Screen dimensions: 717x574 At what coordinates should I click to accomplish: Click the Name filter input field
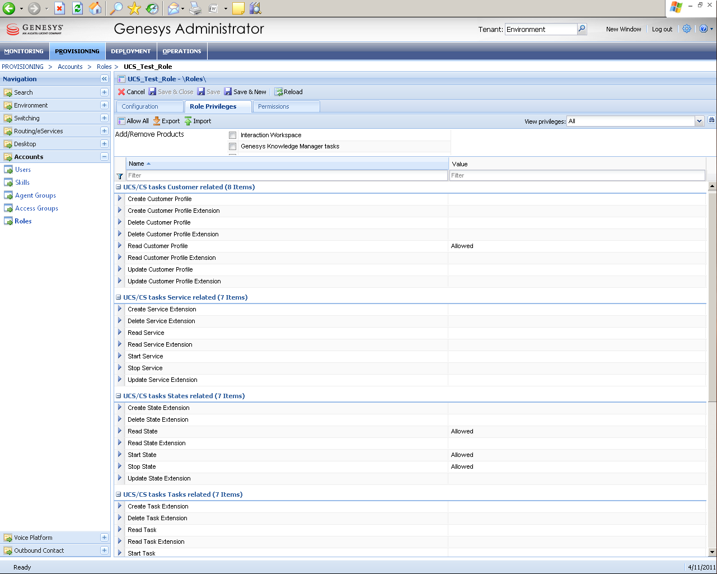click(287, 175)
